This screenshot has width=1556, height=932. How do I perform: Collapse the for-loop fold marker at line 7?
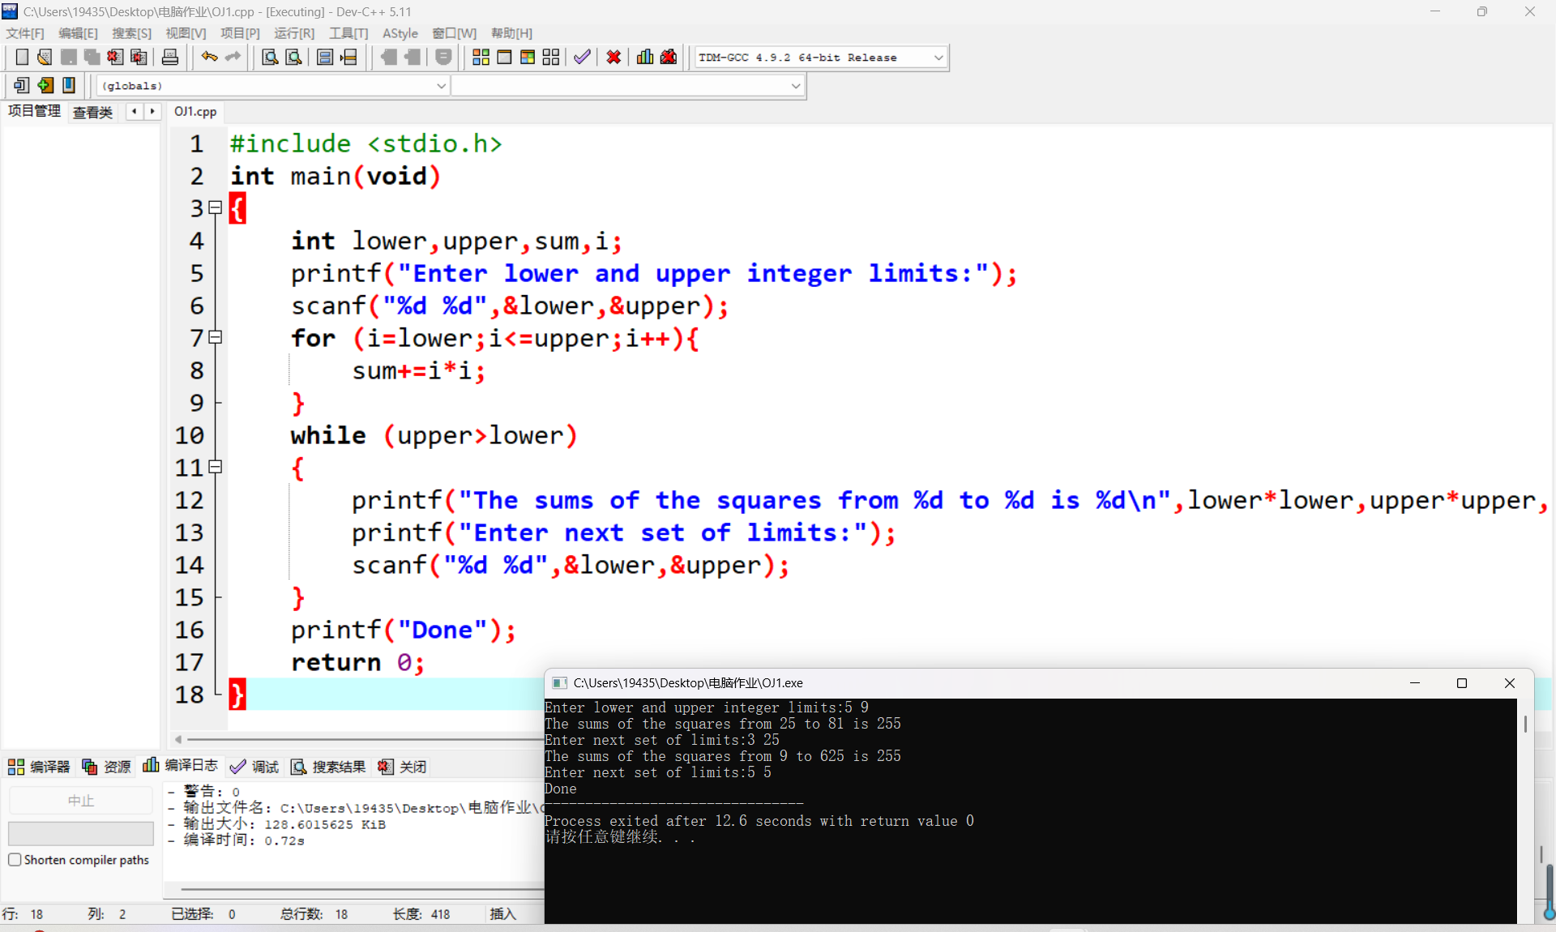pos(216,337)
